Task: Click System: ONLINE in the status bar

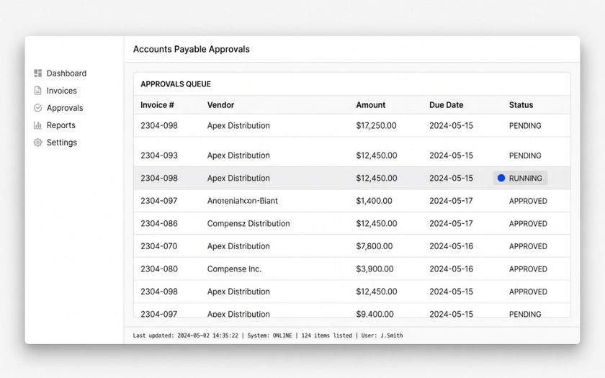Action: click(x=269, y=336)
